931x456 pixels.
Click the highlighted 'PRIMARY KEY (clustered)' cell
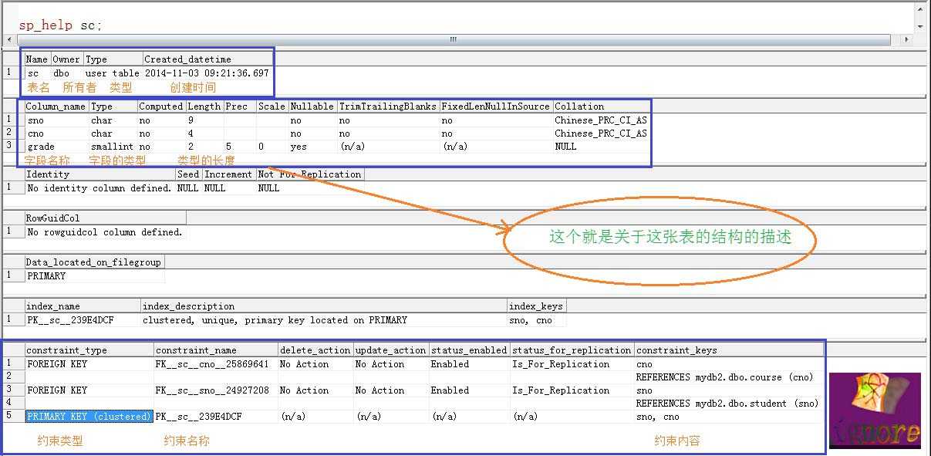tap(89, 417)
